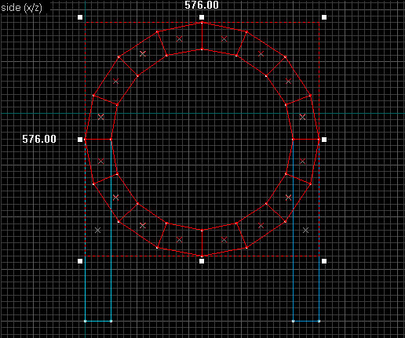Select the middle-left edge selection handle

(x=80, y=140)
